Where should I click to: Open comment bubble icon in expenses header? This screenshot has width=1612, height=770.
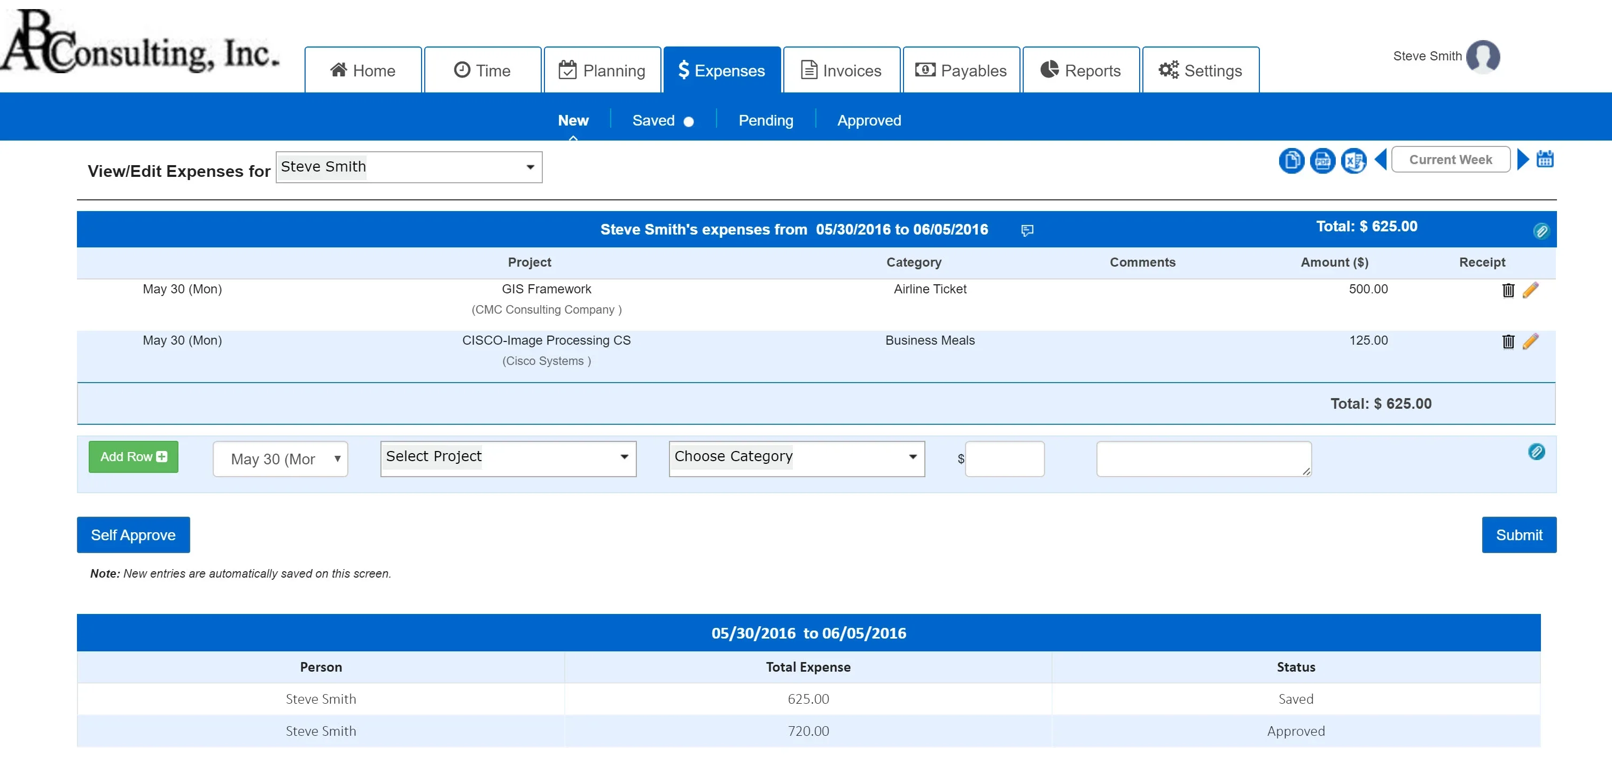pos(1027,230)
